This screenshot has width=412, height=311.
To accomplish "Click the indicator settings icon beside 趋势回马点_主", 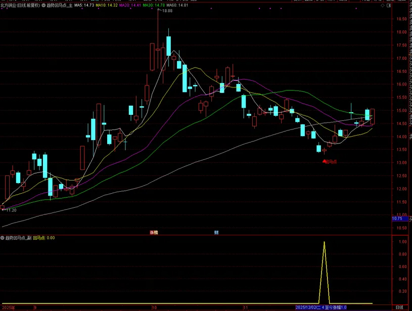I will tap(43, 5).
